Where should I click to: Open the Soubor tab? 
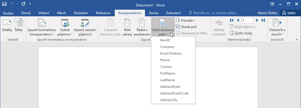(8, 13)
